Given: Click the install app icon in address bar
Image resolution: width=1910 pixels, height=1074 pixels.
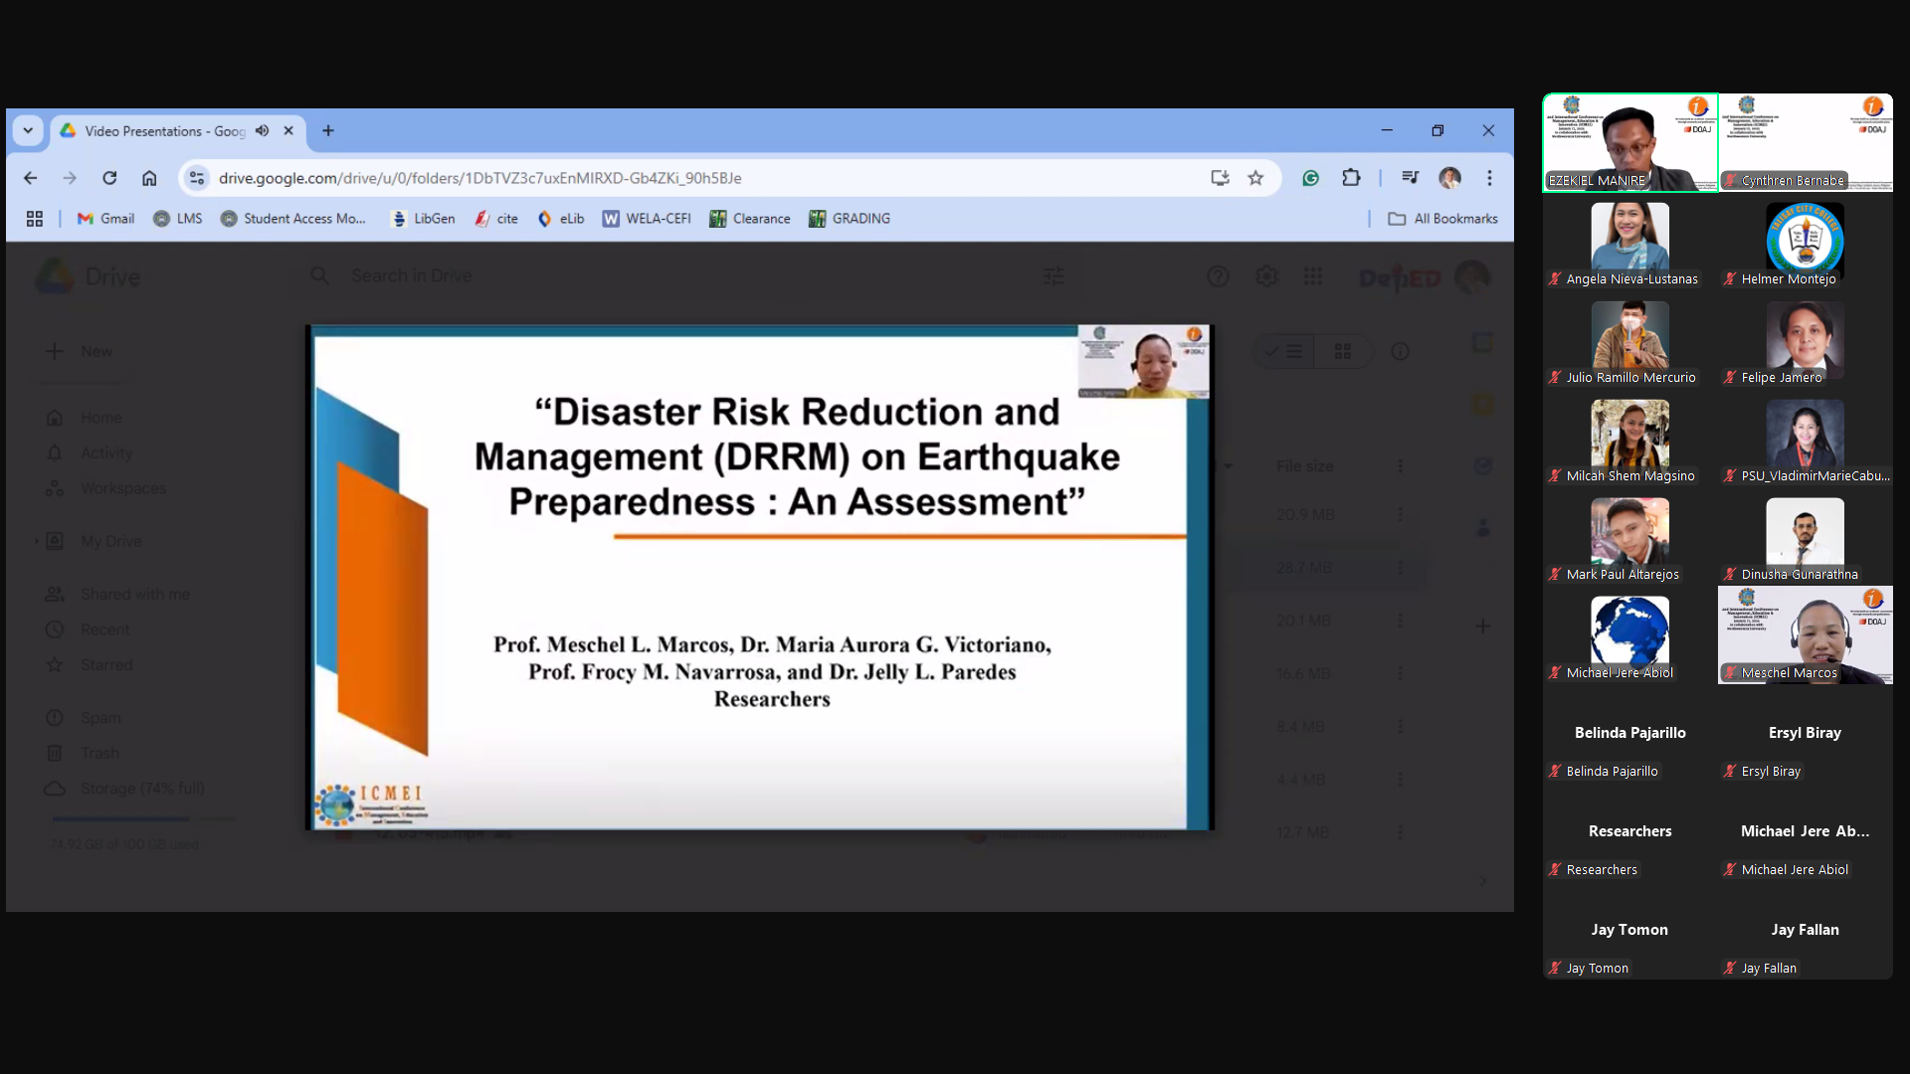Looking at the screenshot, I should pos(1220,178).
